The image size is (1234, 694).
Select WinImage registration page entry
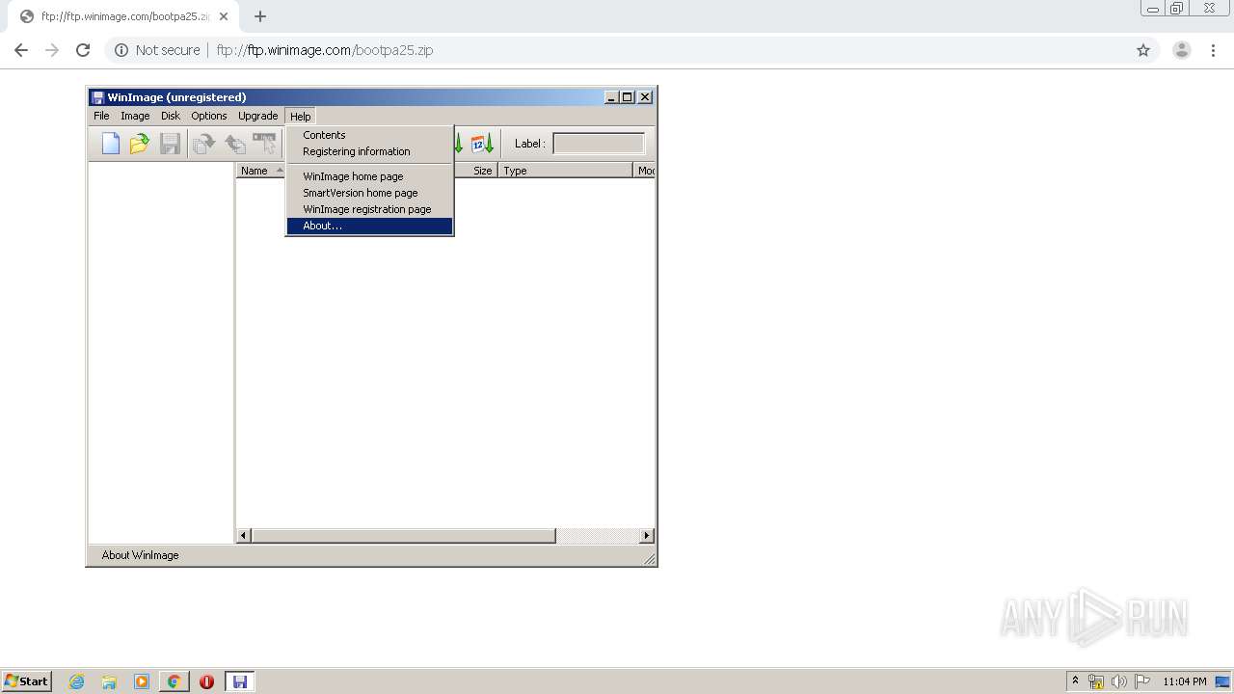369,209
